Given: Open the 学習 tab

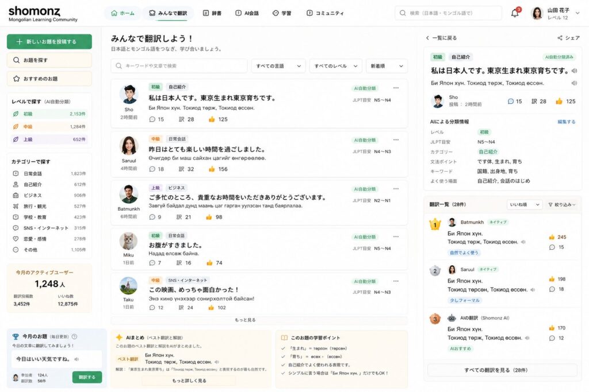Looking at the screenshot, I should tap(282, 13).
